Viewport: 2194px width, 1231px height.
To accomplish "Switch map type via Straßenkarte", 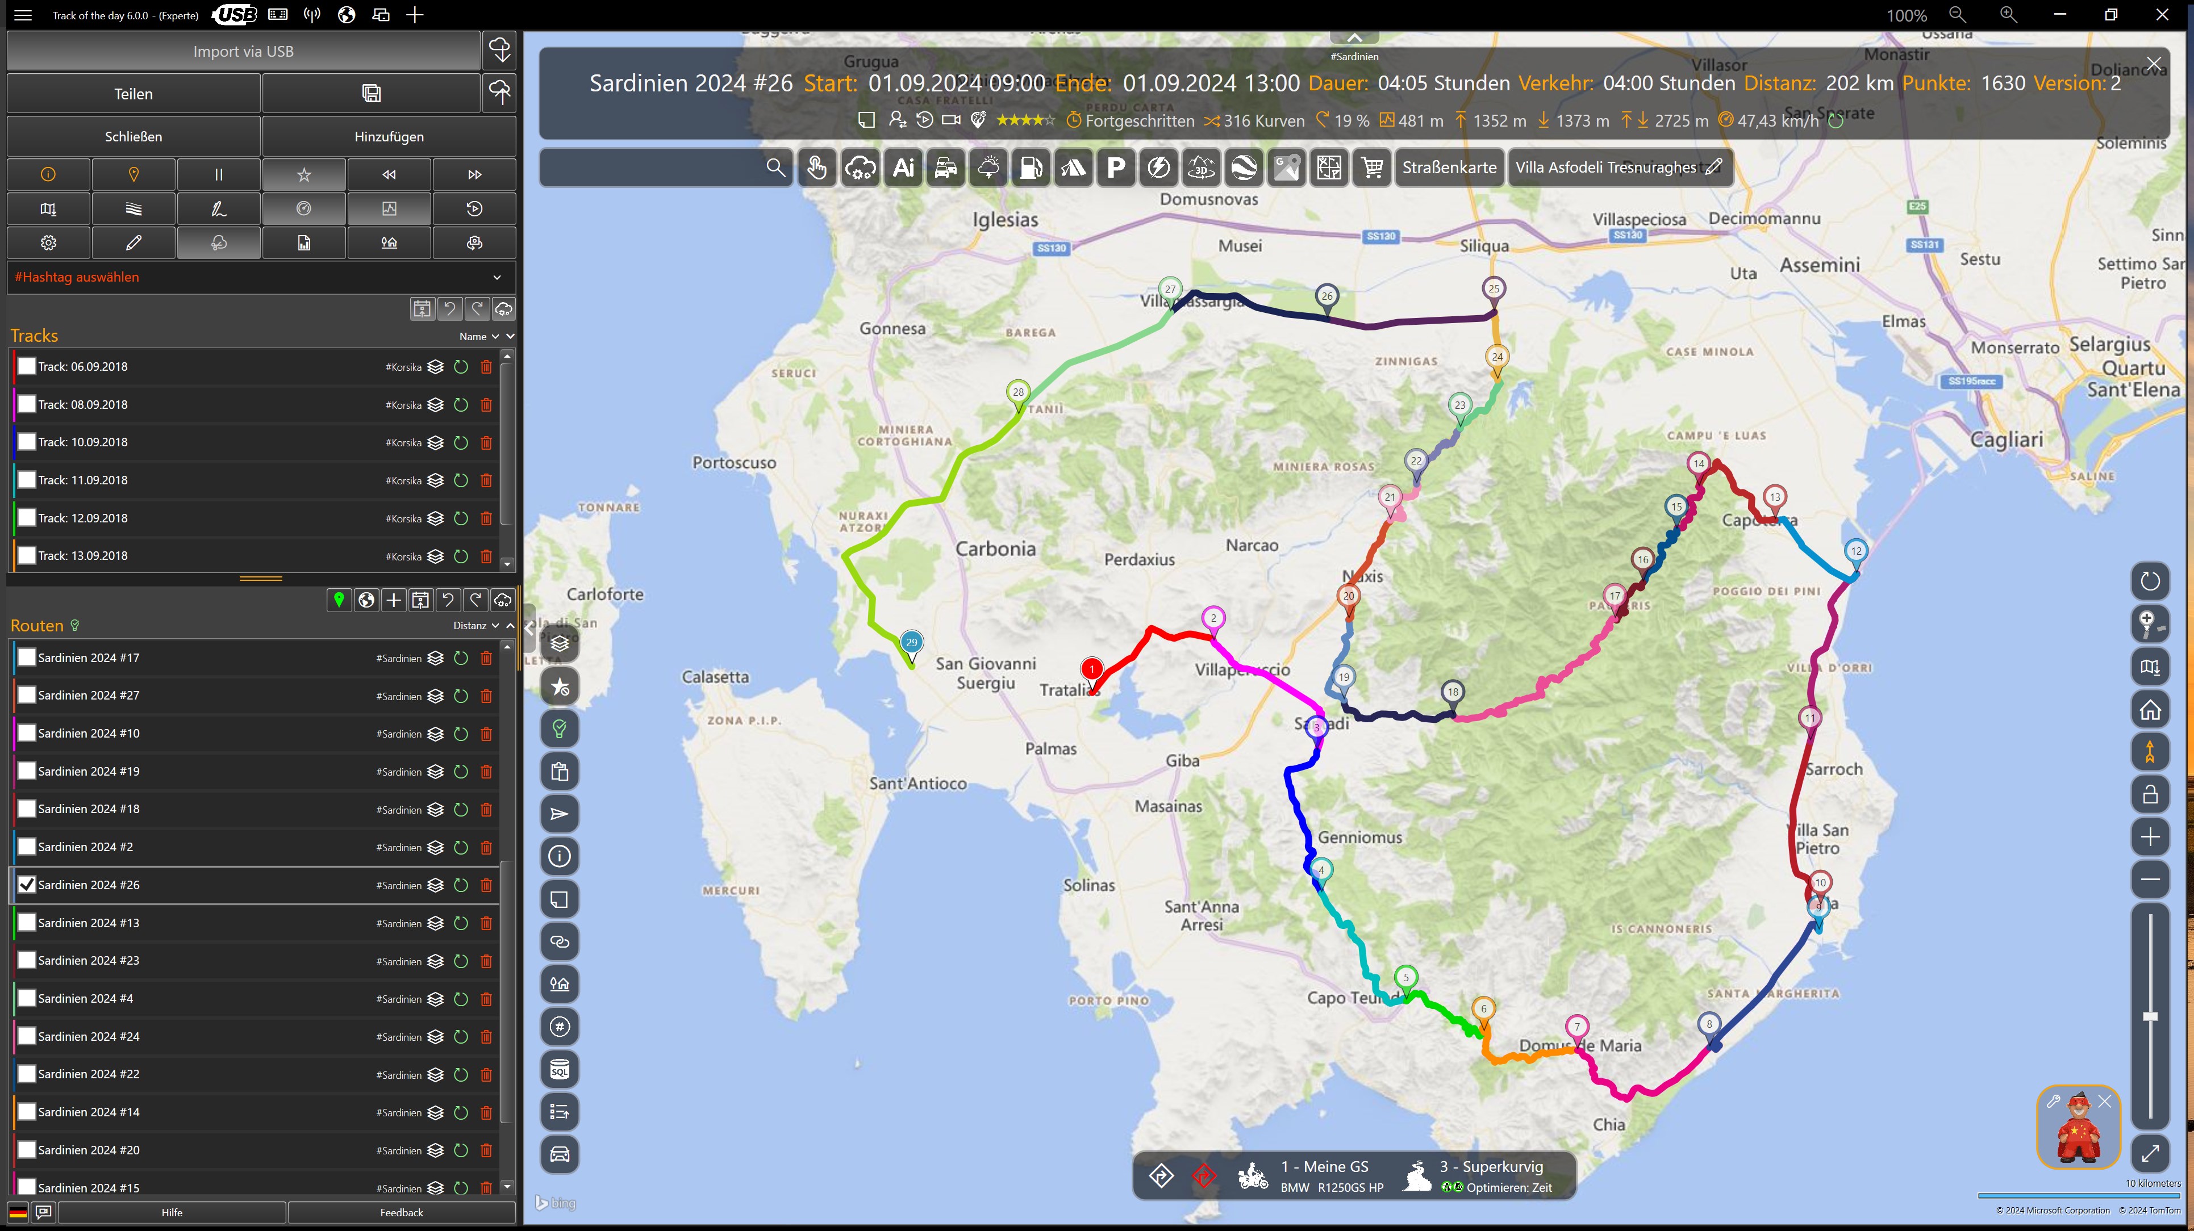I will tap(1449, 168).
